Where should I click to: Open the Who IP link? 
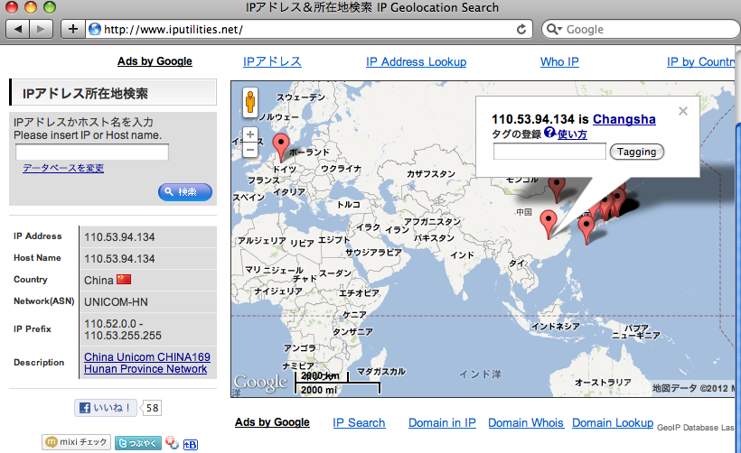(x=559, y=62)
